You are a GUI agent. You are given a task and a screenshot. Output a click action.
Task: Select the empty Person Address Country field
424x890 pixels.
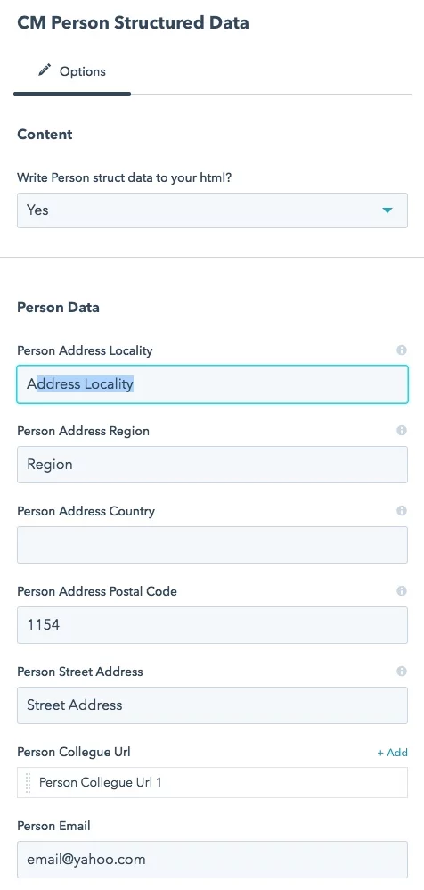point(212,545)
